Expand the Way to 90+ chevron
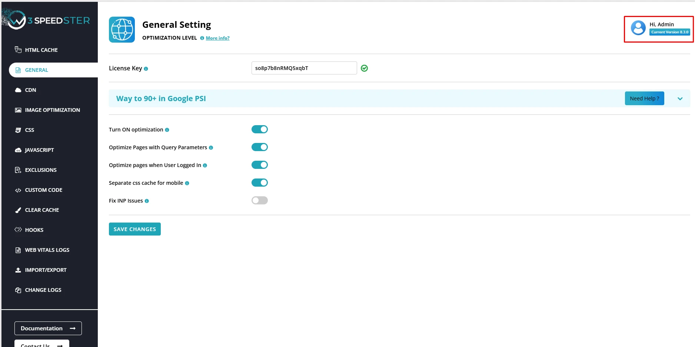695x347 pixels. (680, 99)
